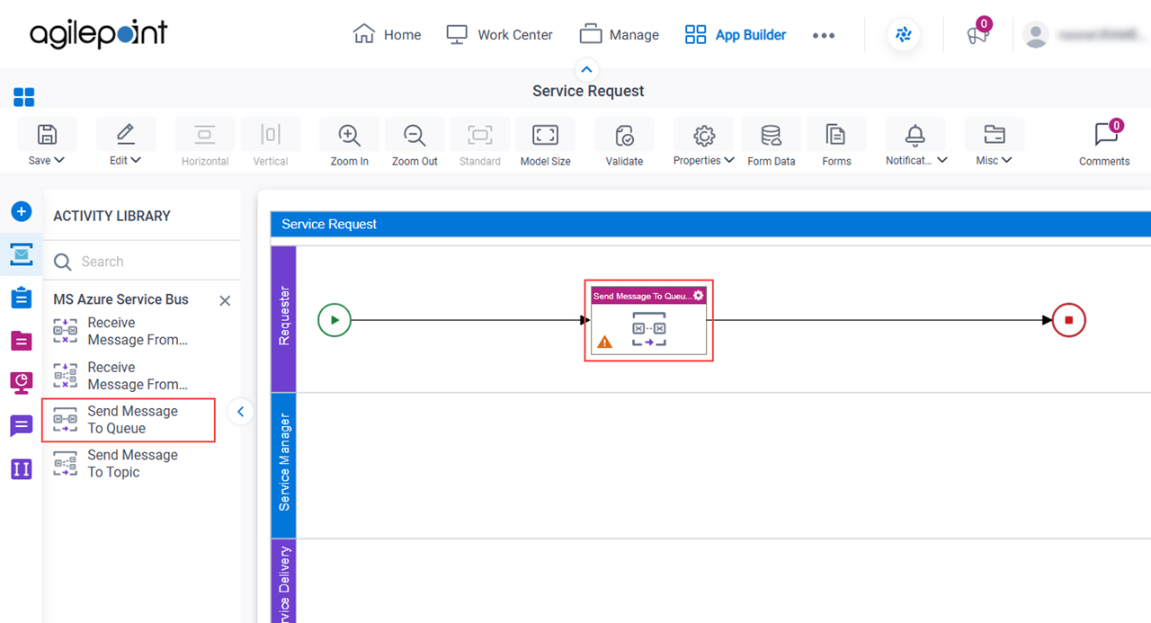Click the Activity Library search field
This screenshot has width=1151, height=623.
pyautogui.click(x=142, y=262)
